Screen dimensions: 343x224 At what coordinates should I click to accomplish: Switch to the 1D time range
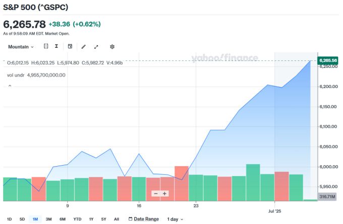[x=9, y=219]
